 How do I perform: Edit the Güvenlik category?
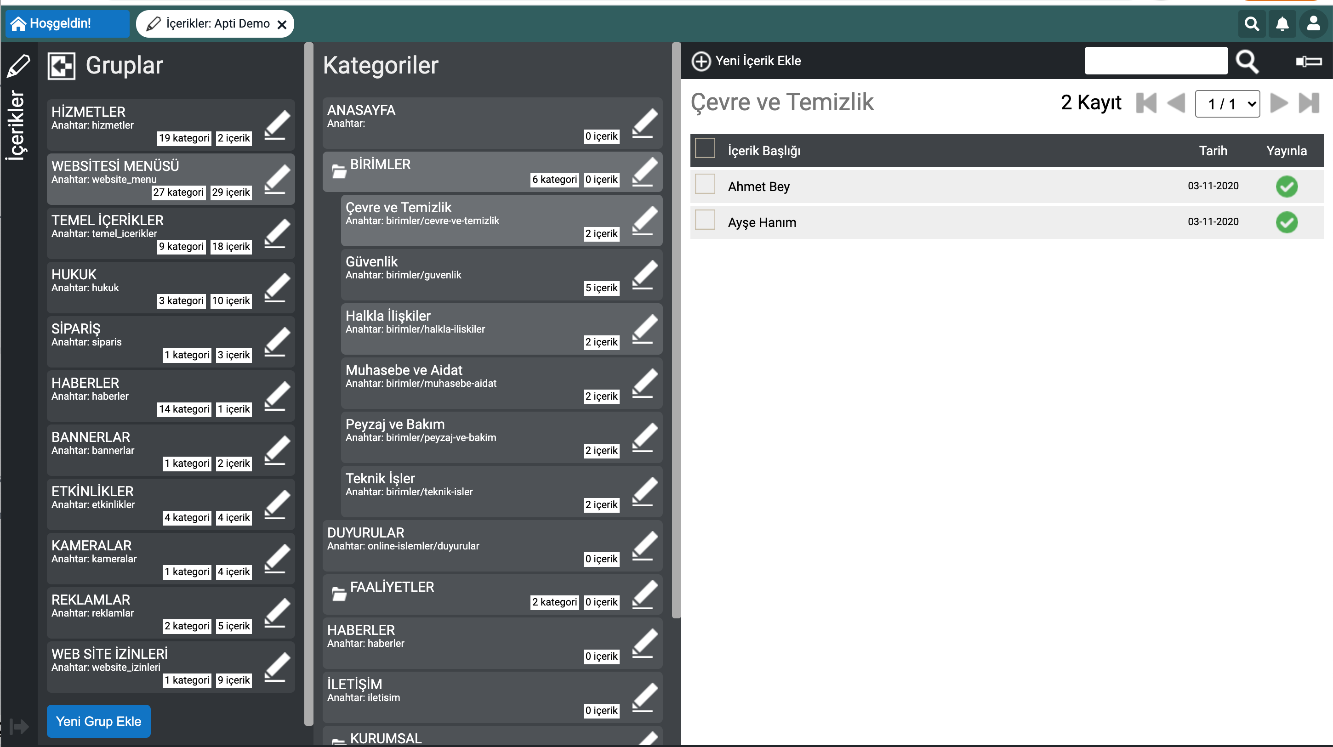645,275
